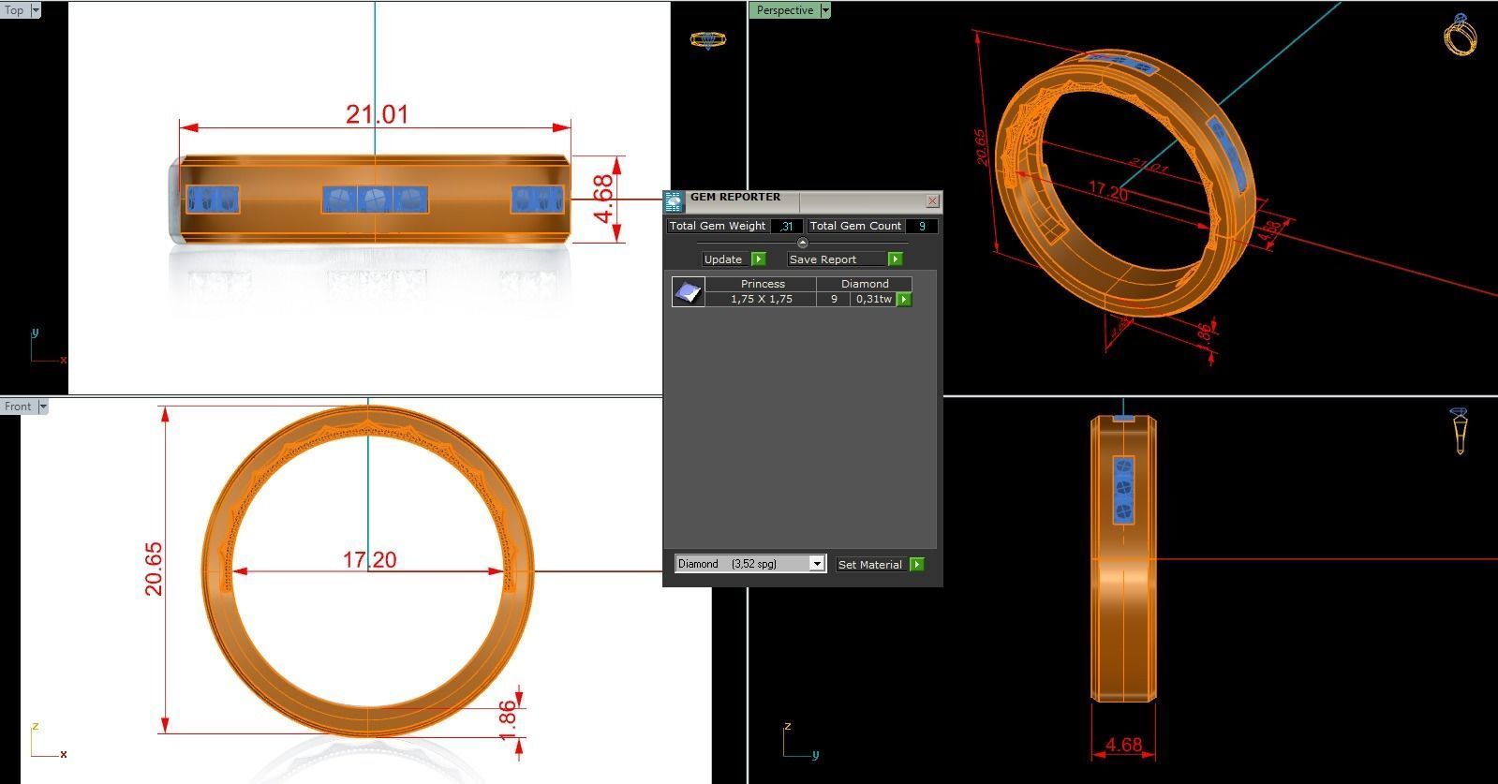Click the ZY axis indicator in right view
1498x784 pixels.
pyautogui.click(x=801, y=740)
